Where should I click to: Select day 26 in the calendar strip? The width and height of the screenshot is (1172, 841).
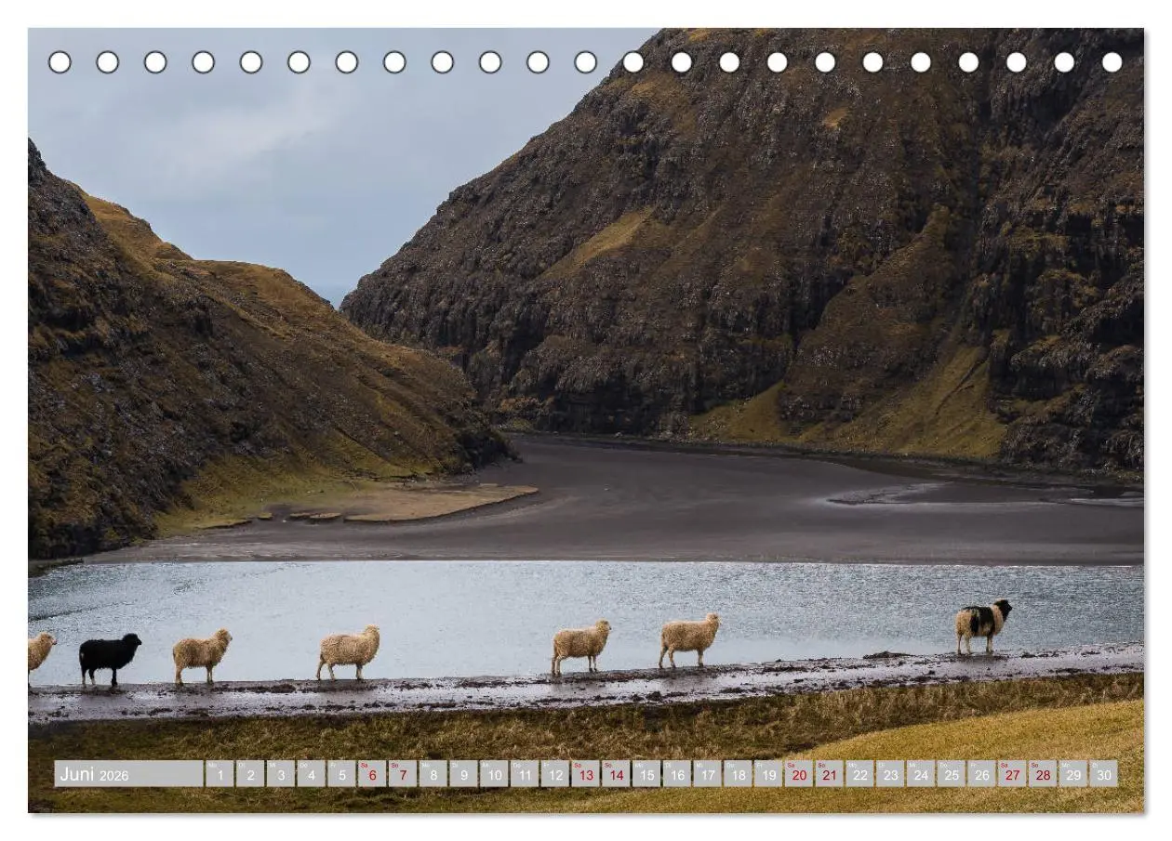981,774
